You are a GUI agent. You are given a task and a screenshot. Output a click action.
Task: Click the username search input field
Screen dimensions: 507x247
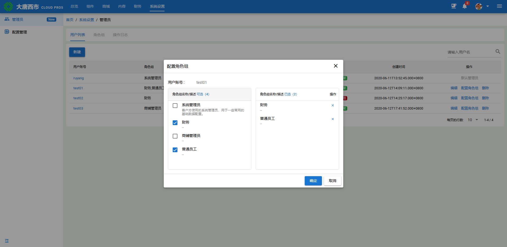coord(471,52)
